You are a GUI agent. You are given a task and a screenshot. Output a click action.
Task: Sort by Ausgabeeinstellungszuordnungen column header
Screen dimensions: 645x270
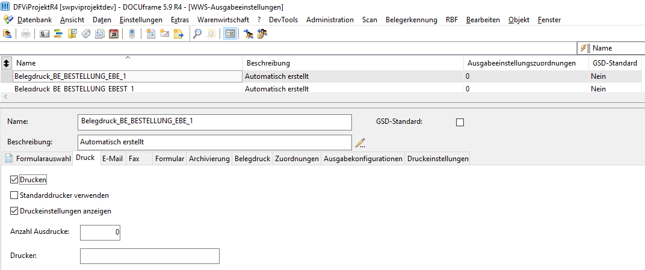[x=526, y=63]
